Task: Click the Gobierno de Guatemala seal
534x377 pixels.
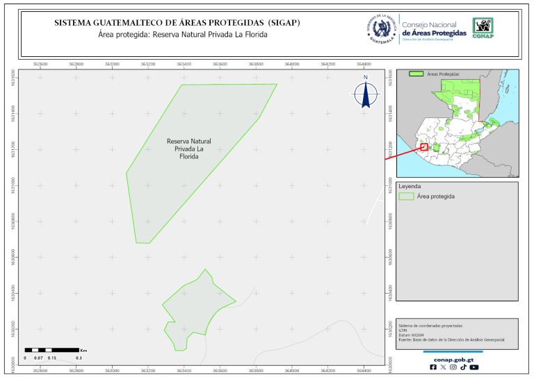Action: (x=381, y=28)
